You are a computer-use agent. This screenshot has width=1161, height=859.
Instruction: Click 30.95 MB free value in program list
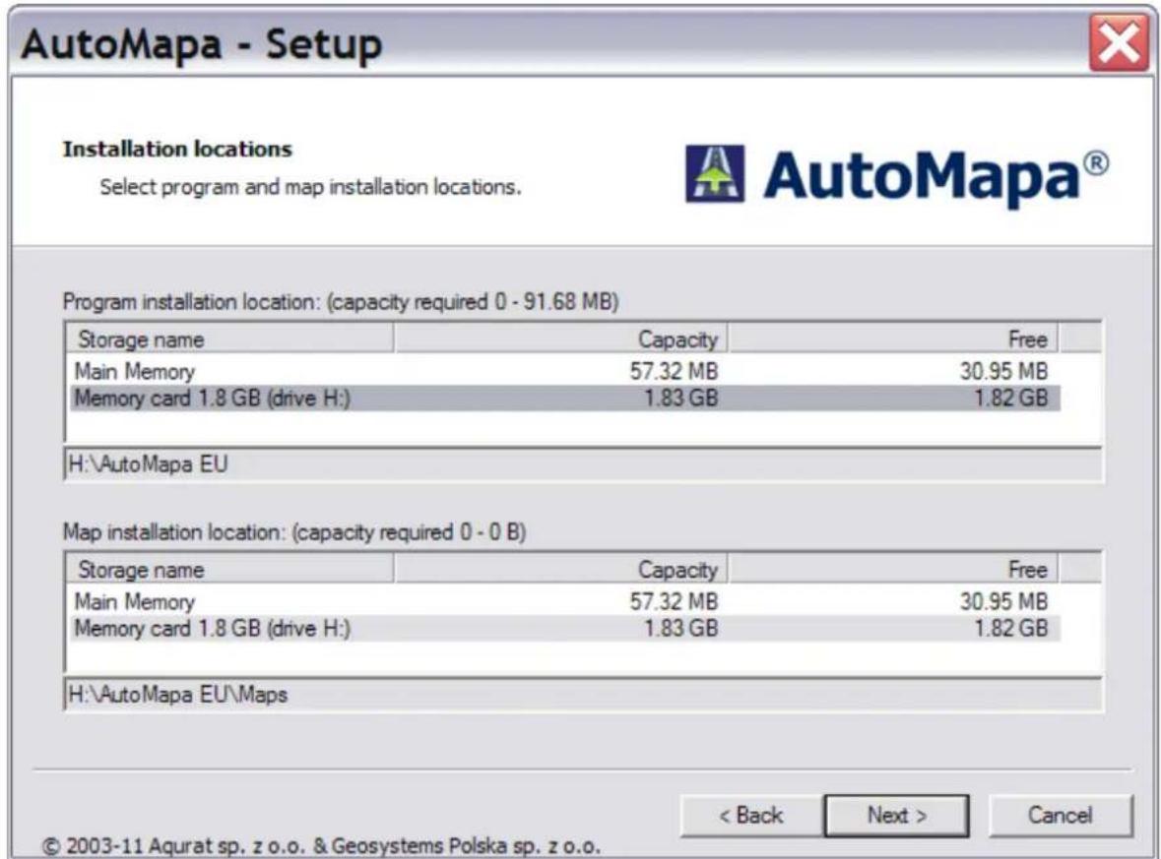[x=1004, y=371]
